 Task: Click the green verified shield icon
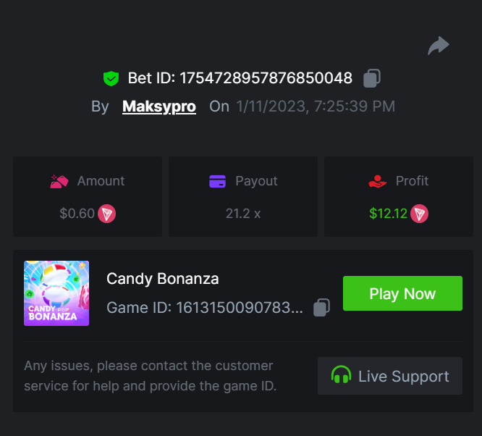111,78
